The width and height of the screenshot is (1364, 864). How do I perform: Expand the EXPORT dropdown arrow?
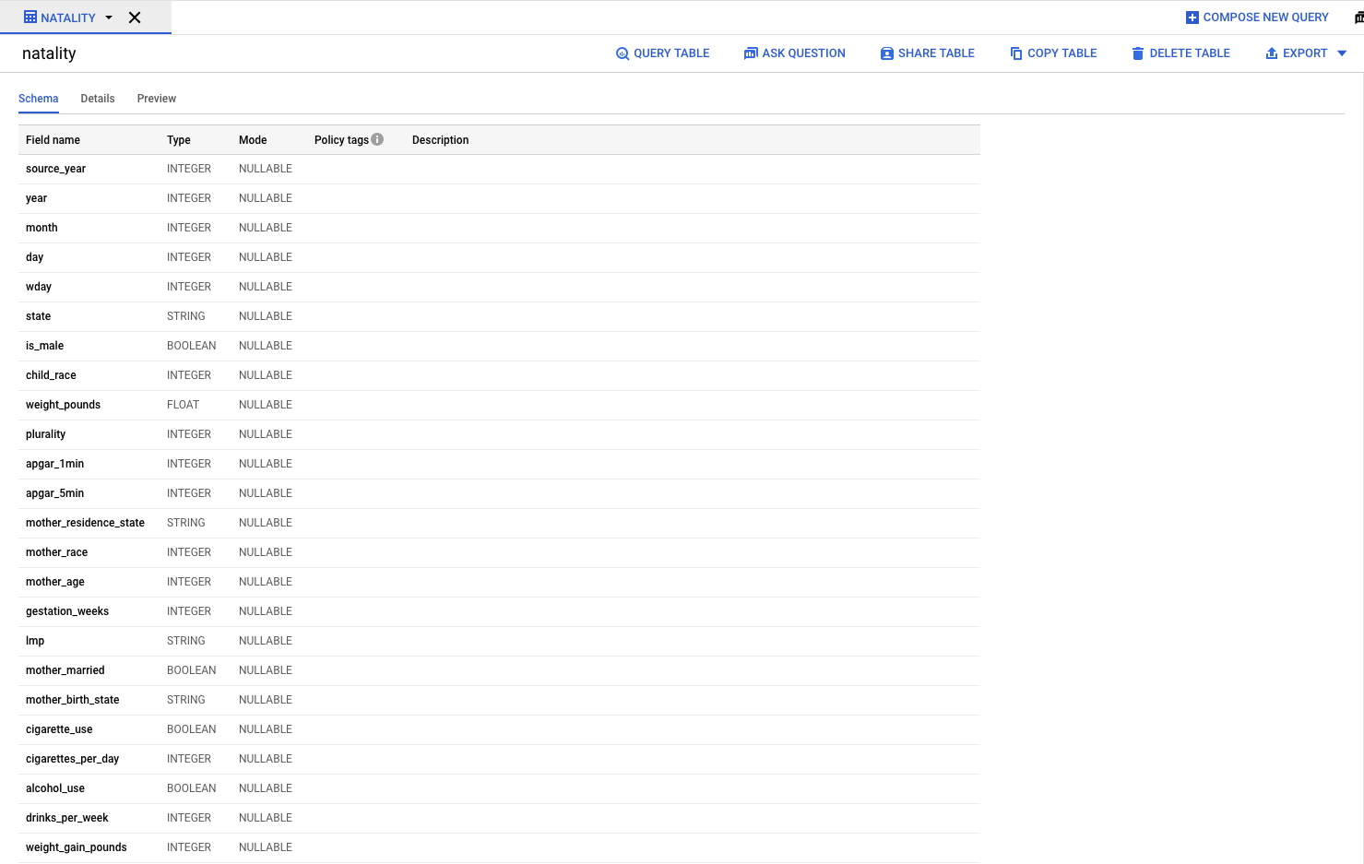[x=1342, y=53]
